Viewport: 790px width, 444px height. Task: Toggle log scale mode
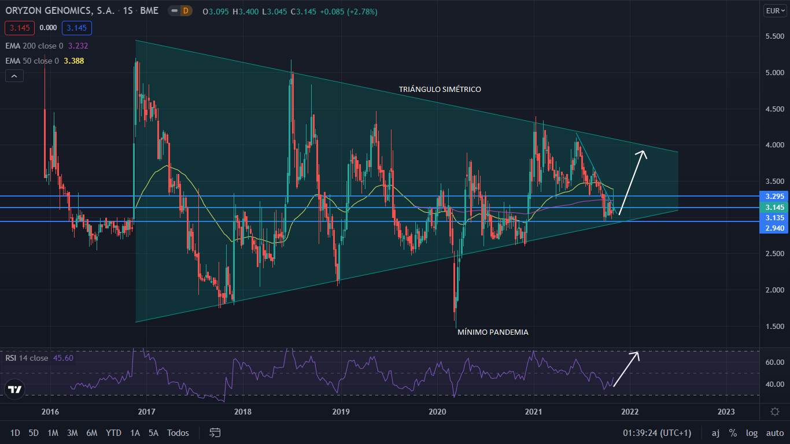click(752, 433)
